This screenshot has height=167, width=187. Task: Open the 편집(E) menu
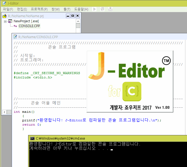22,9
